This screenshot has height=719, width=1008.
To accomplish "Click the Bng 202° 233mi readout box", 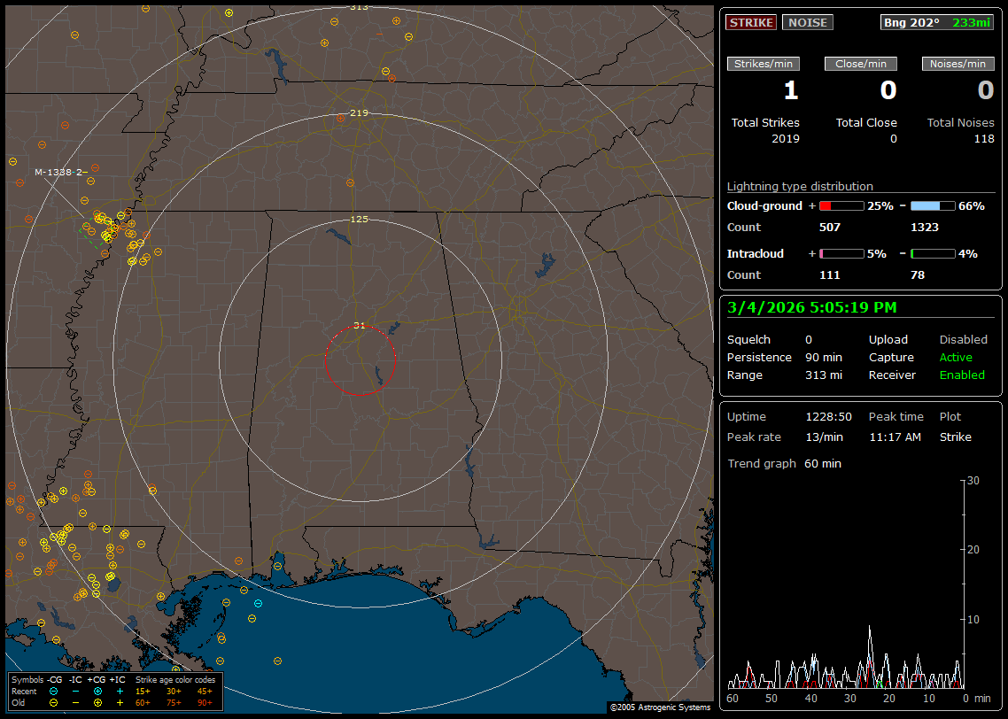I will pyautogui.click(x=937, y=22).
